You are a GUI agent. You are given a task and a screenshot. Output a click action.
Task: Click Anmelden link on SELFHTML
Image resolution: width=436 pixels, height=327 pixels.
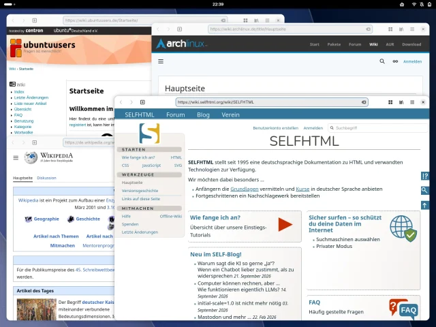click(313, 128)
